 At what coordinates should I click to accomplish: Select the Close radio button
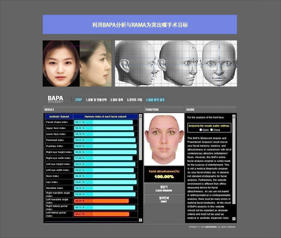point(212,130)
